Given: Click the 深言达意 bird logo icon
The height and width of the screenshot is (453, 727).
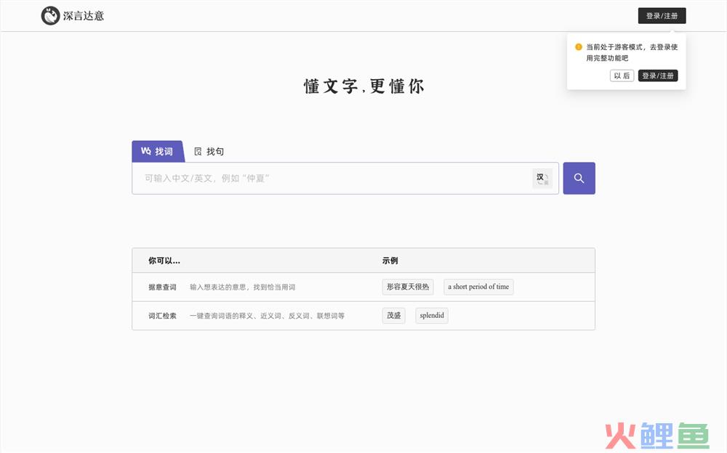Looking at the screenshot, I should pyautogui.click(x=50, y=15).
